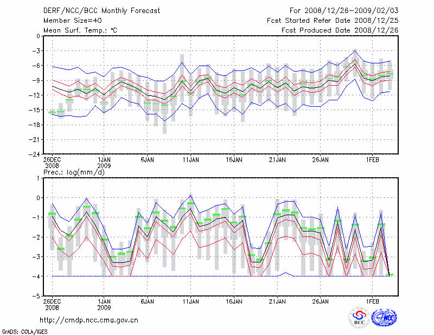Open the cmdp.ncc.cma.gov.cn URL link

(x=89, y=320)
